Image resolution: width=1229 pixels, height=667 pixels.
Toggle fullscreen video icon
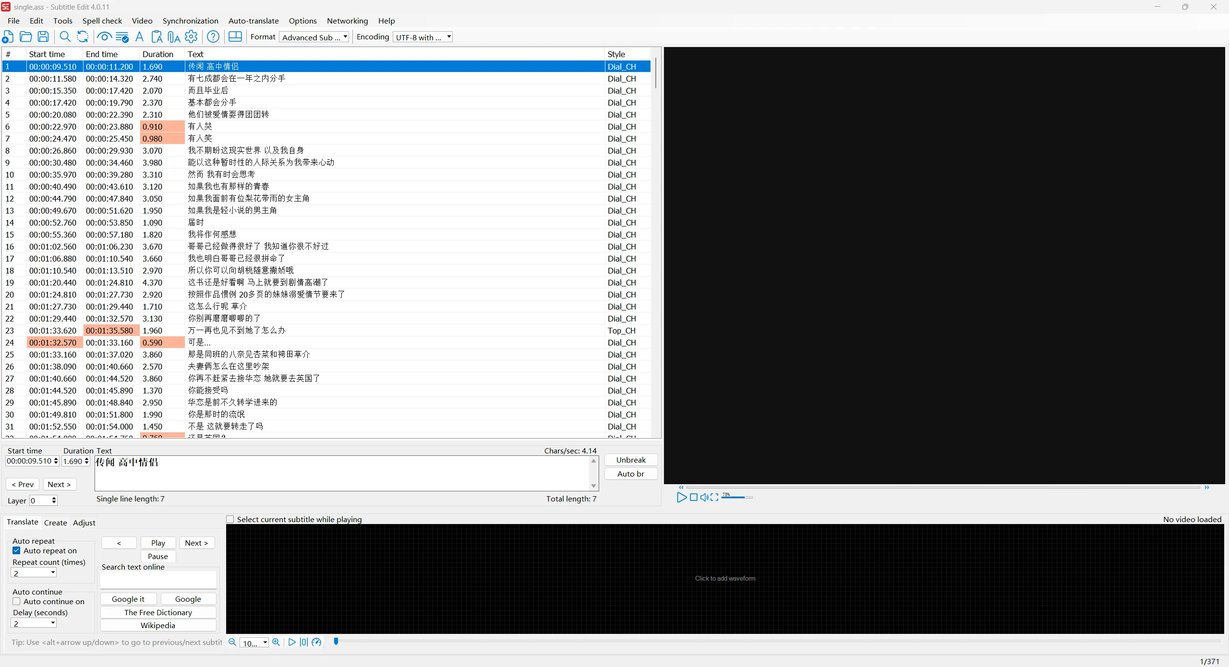pos(714,498)
